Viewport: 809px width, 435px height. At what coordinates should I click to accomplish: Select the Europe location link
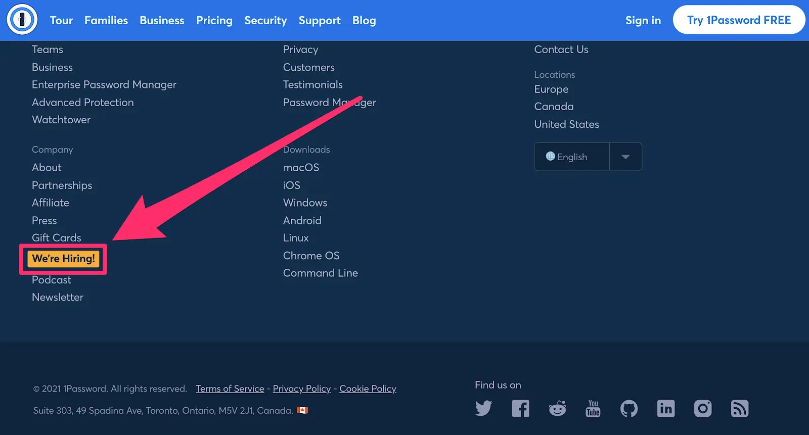(x=552, y=89)
